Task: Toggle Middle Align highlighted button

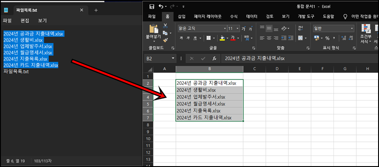Action: [269, 28]
